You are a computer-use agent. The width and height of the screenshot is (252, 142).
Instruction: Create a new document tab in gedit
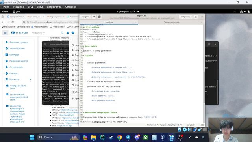point(100,17)
